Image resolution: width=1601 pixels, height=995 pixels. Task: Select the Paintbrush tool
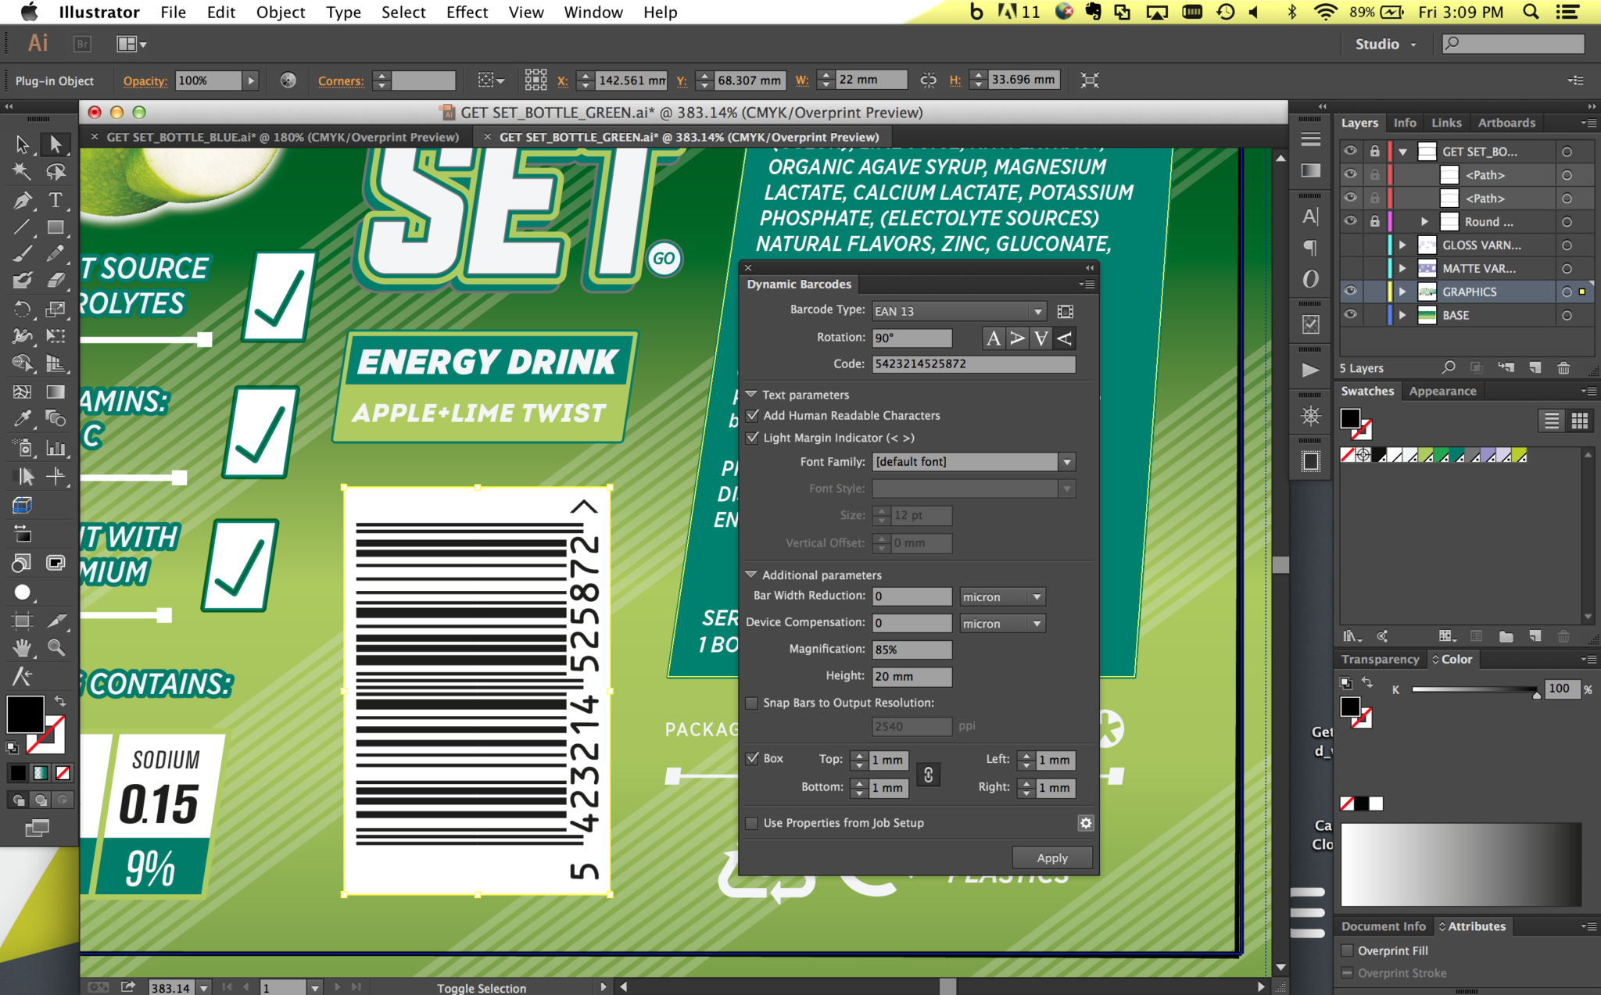(22, 255)
